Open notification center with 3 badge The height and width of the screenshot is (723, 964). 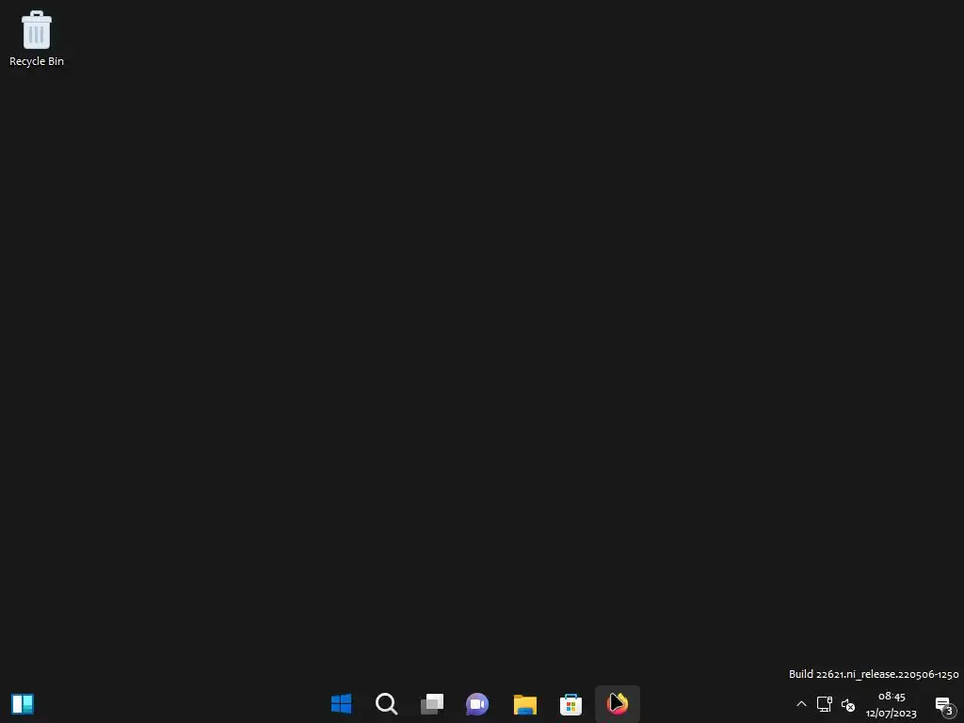tap(944, 706)
